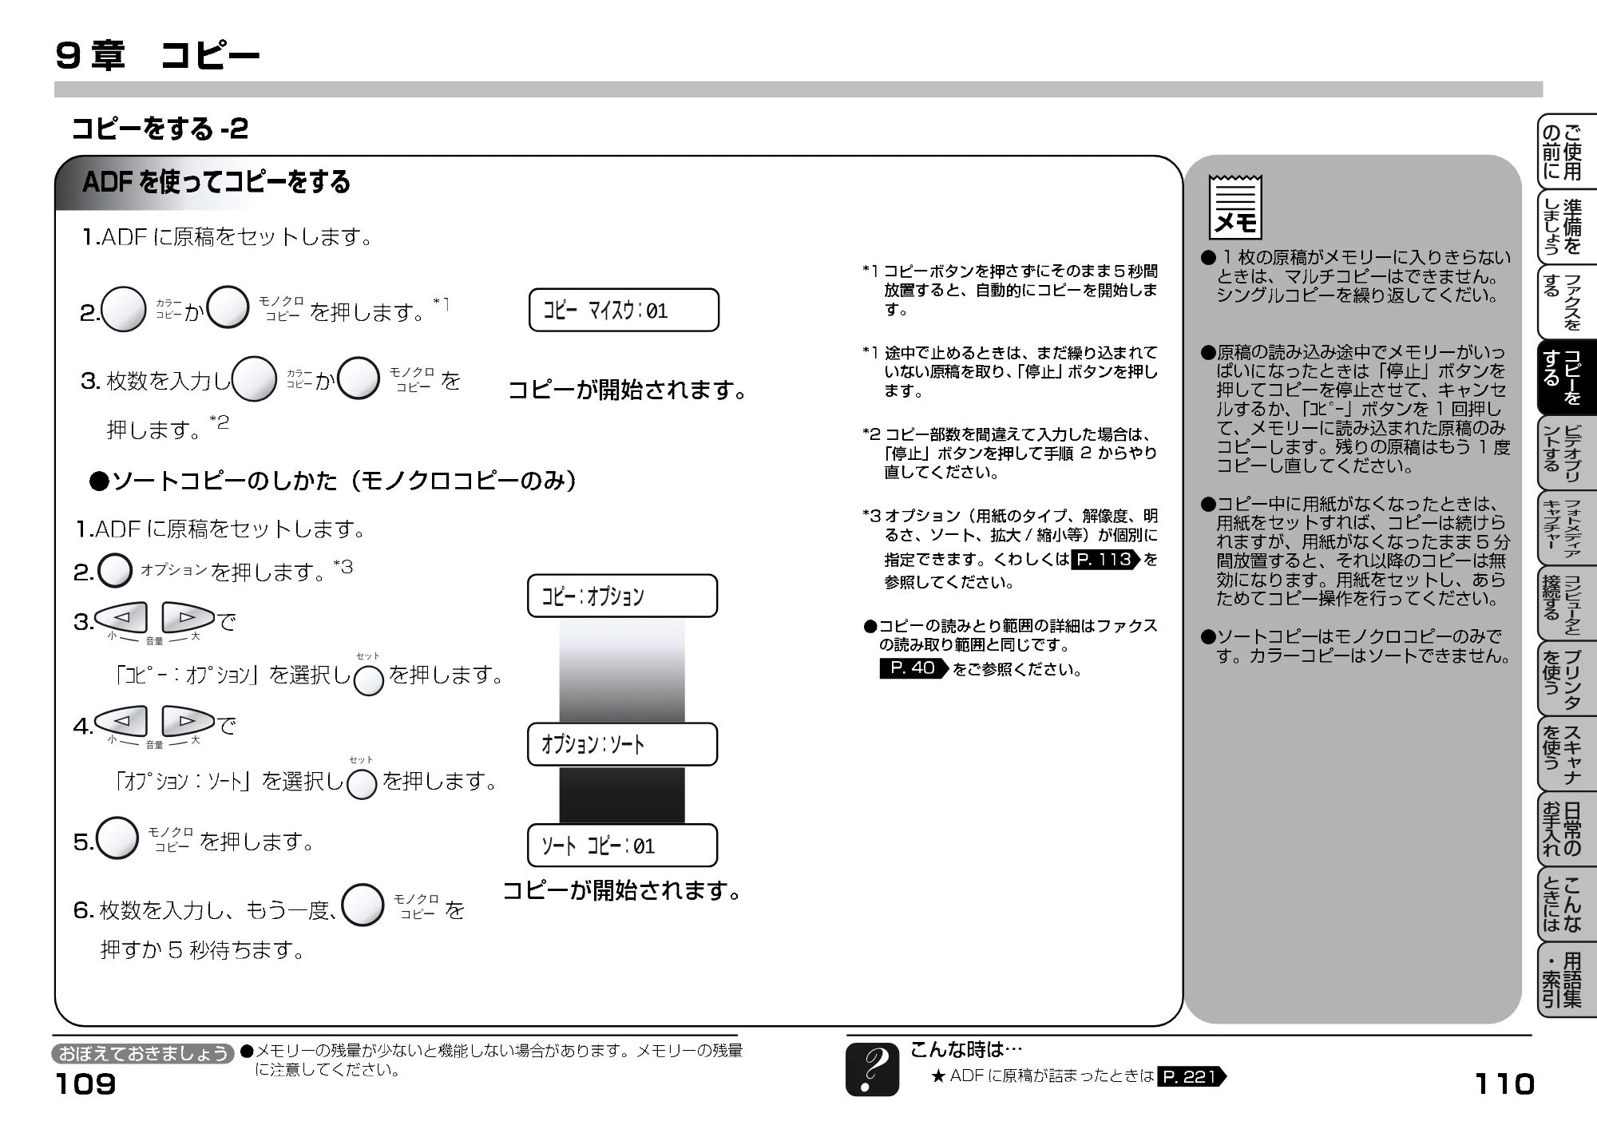Screen dimensions: 1597x1129
Task: Click the right volume arrow in step 4
Action: point(188,722)
